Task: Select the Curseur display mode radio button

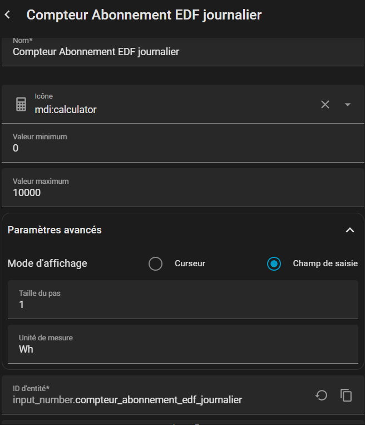Action: tap(156, 263)
